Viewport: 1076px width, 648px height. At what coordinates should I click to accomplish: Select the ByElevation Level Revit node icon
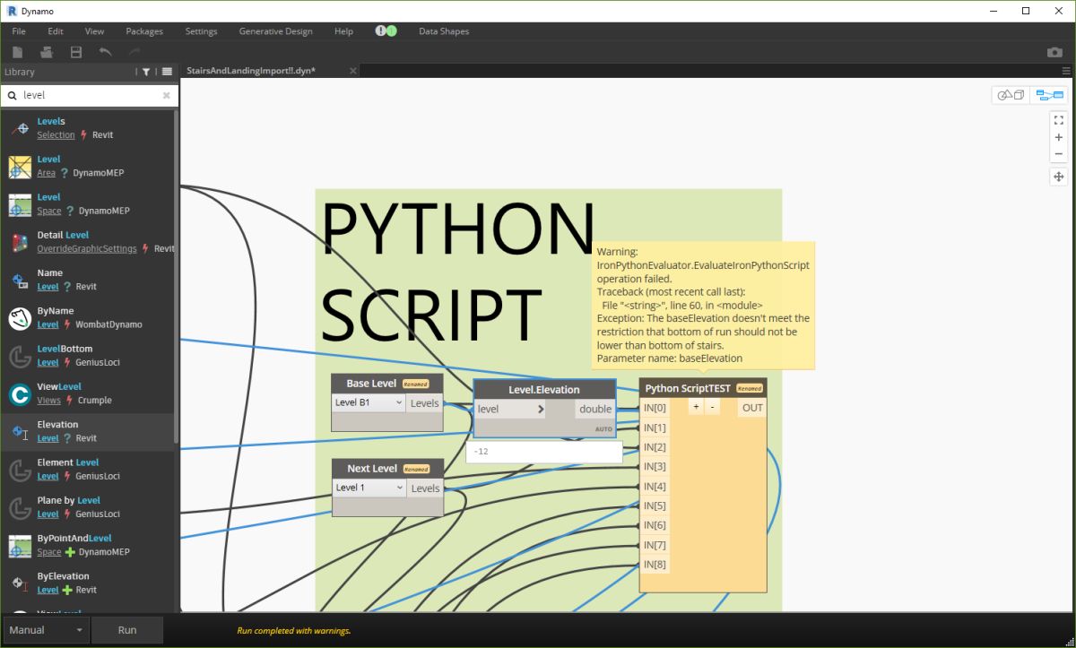20,583
